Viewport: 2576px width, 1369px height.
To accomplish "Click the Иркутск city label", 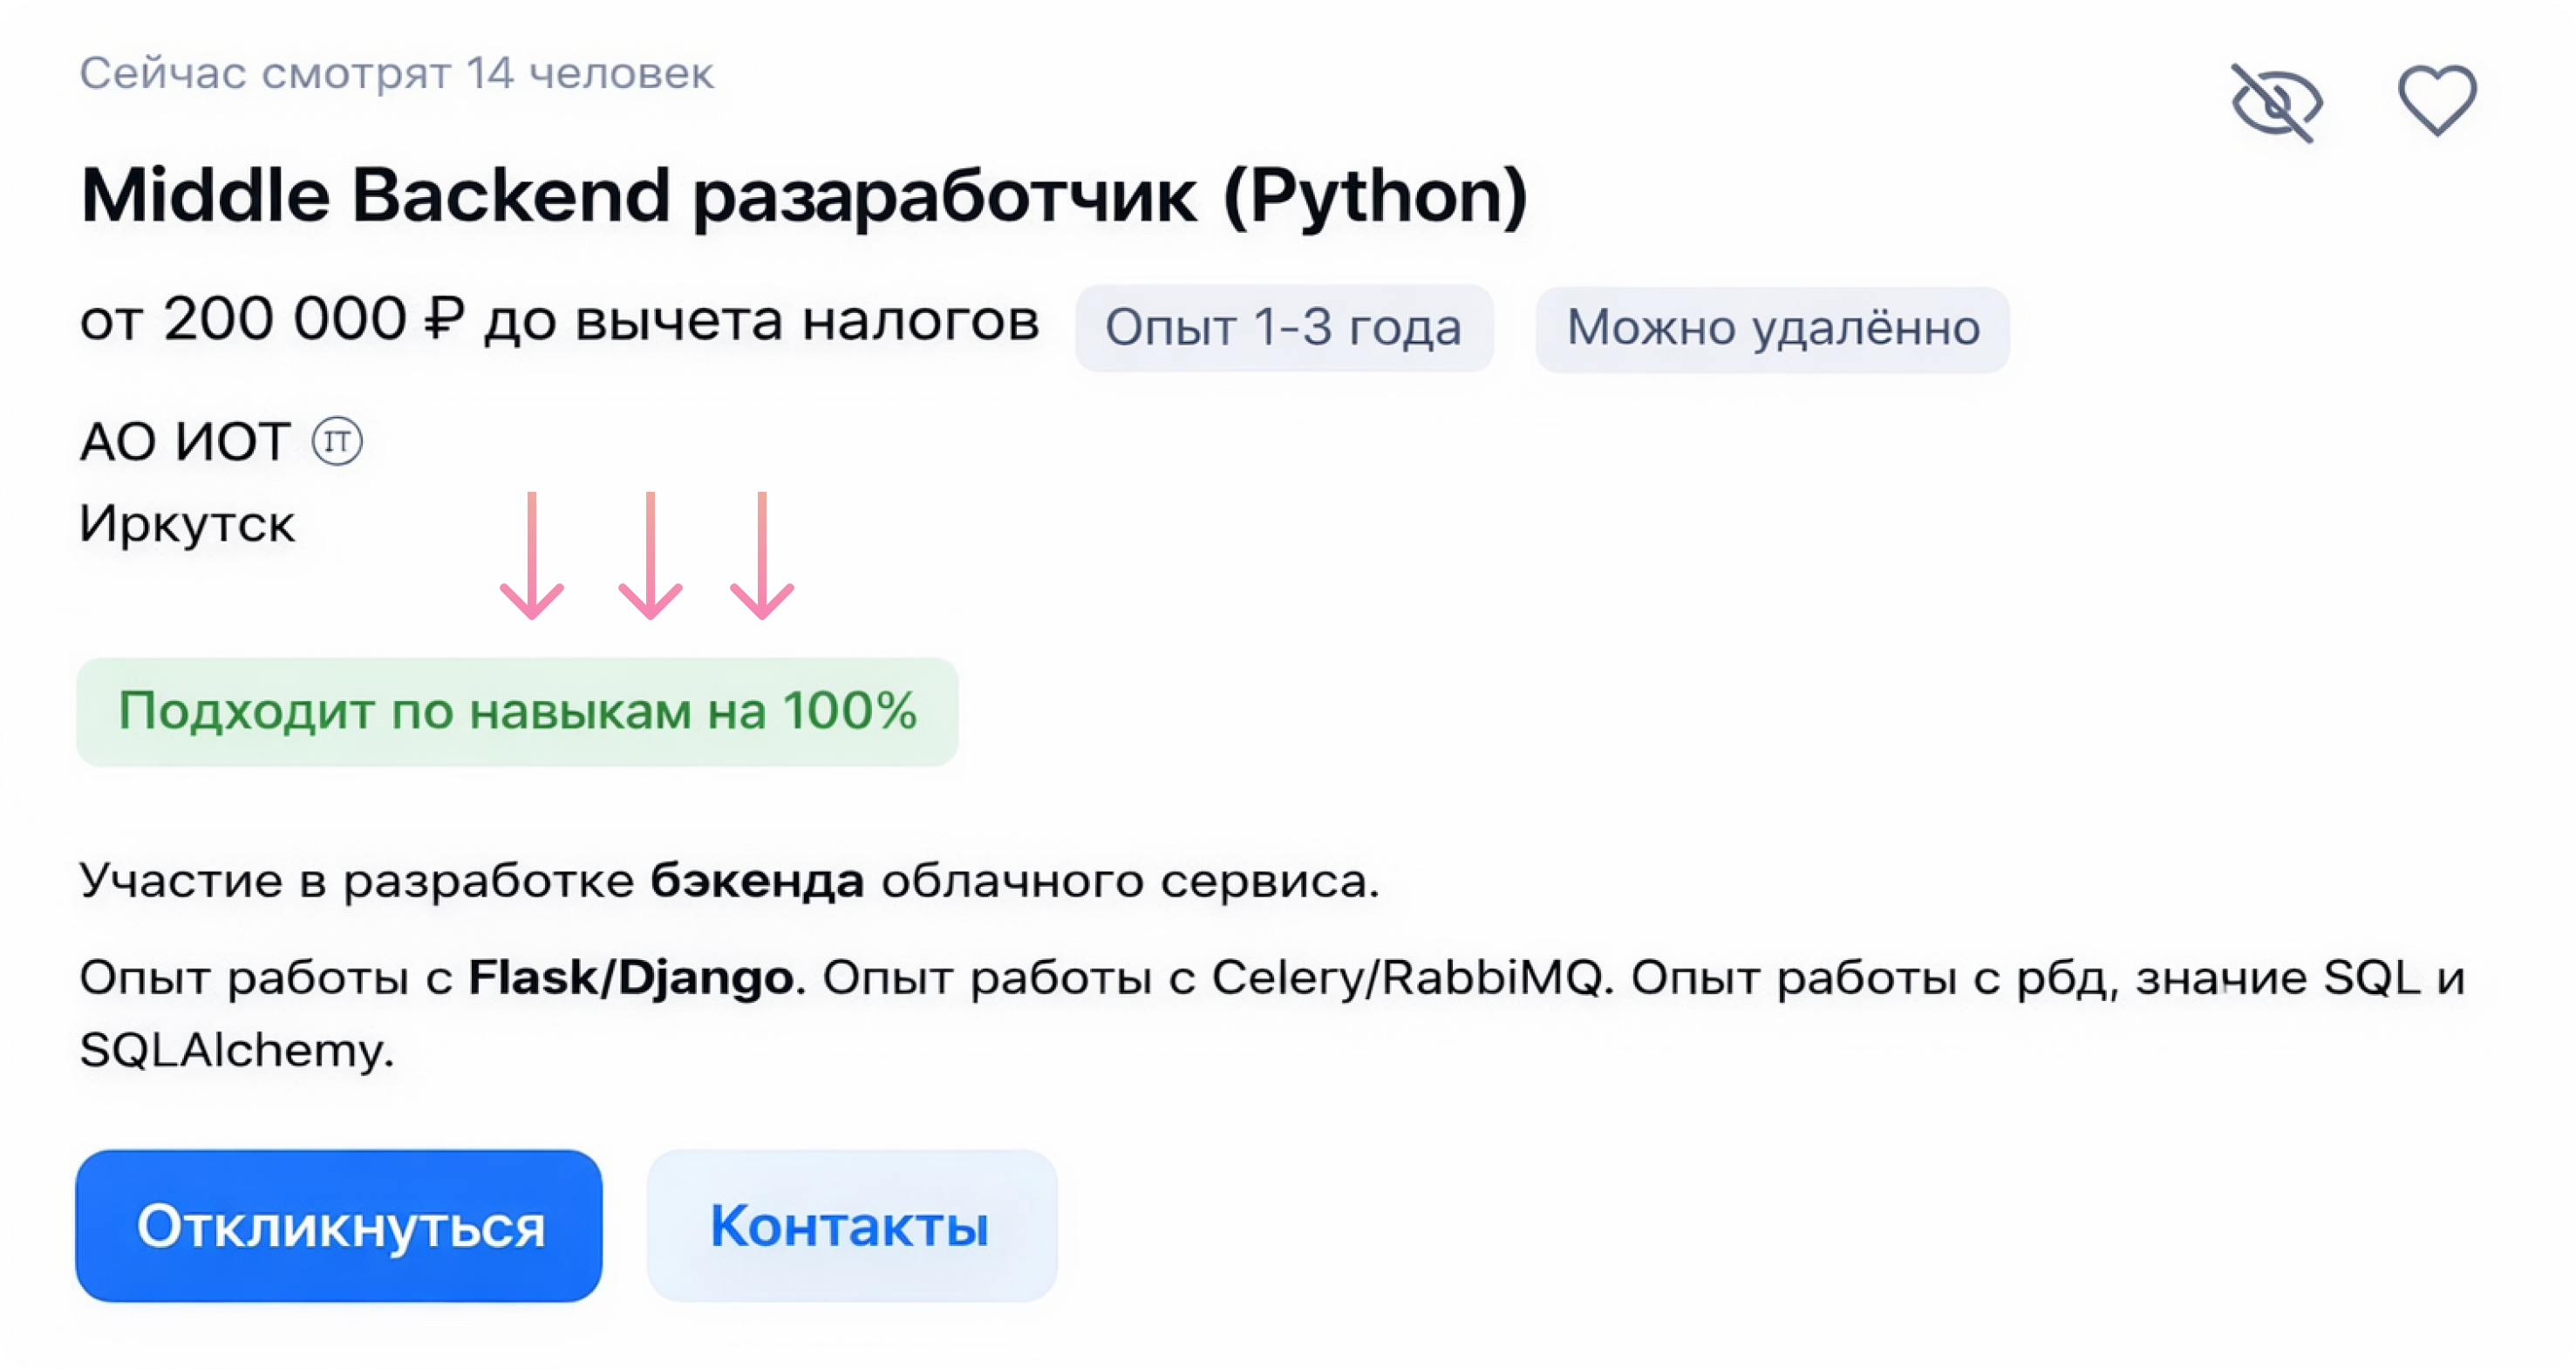I will tap(187, 523).
